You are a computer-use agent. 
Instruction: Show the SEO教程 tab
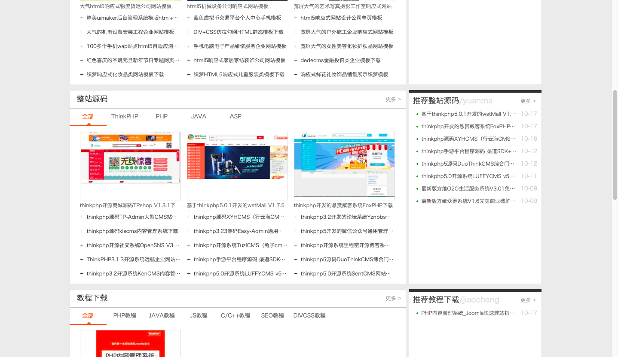click(x=272, y=315)
